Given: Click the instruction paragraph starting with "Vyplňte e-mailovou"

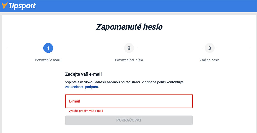Looking at the screenshot, I should click(125, 82).
